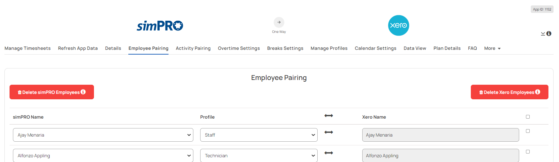Viewport: 559px width, 162px height.
Task: Open the Manage Profiles tab
Action: click(329, 48)
